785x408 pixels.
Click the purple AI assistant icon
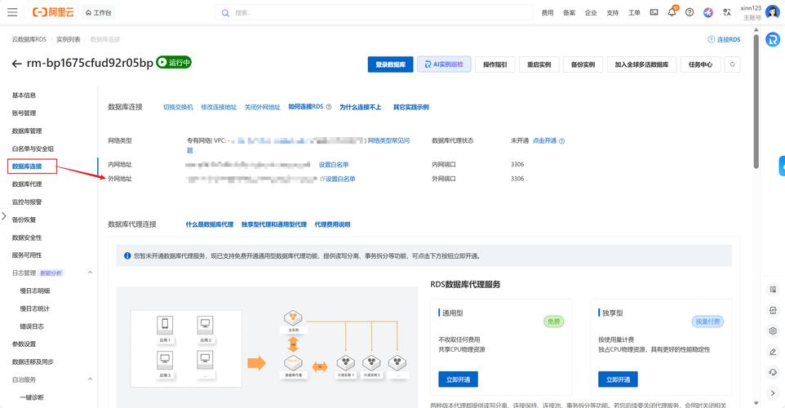coord(708,12)
